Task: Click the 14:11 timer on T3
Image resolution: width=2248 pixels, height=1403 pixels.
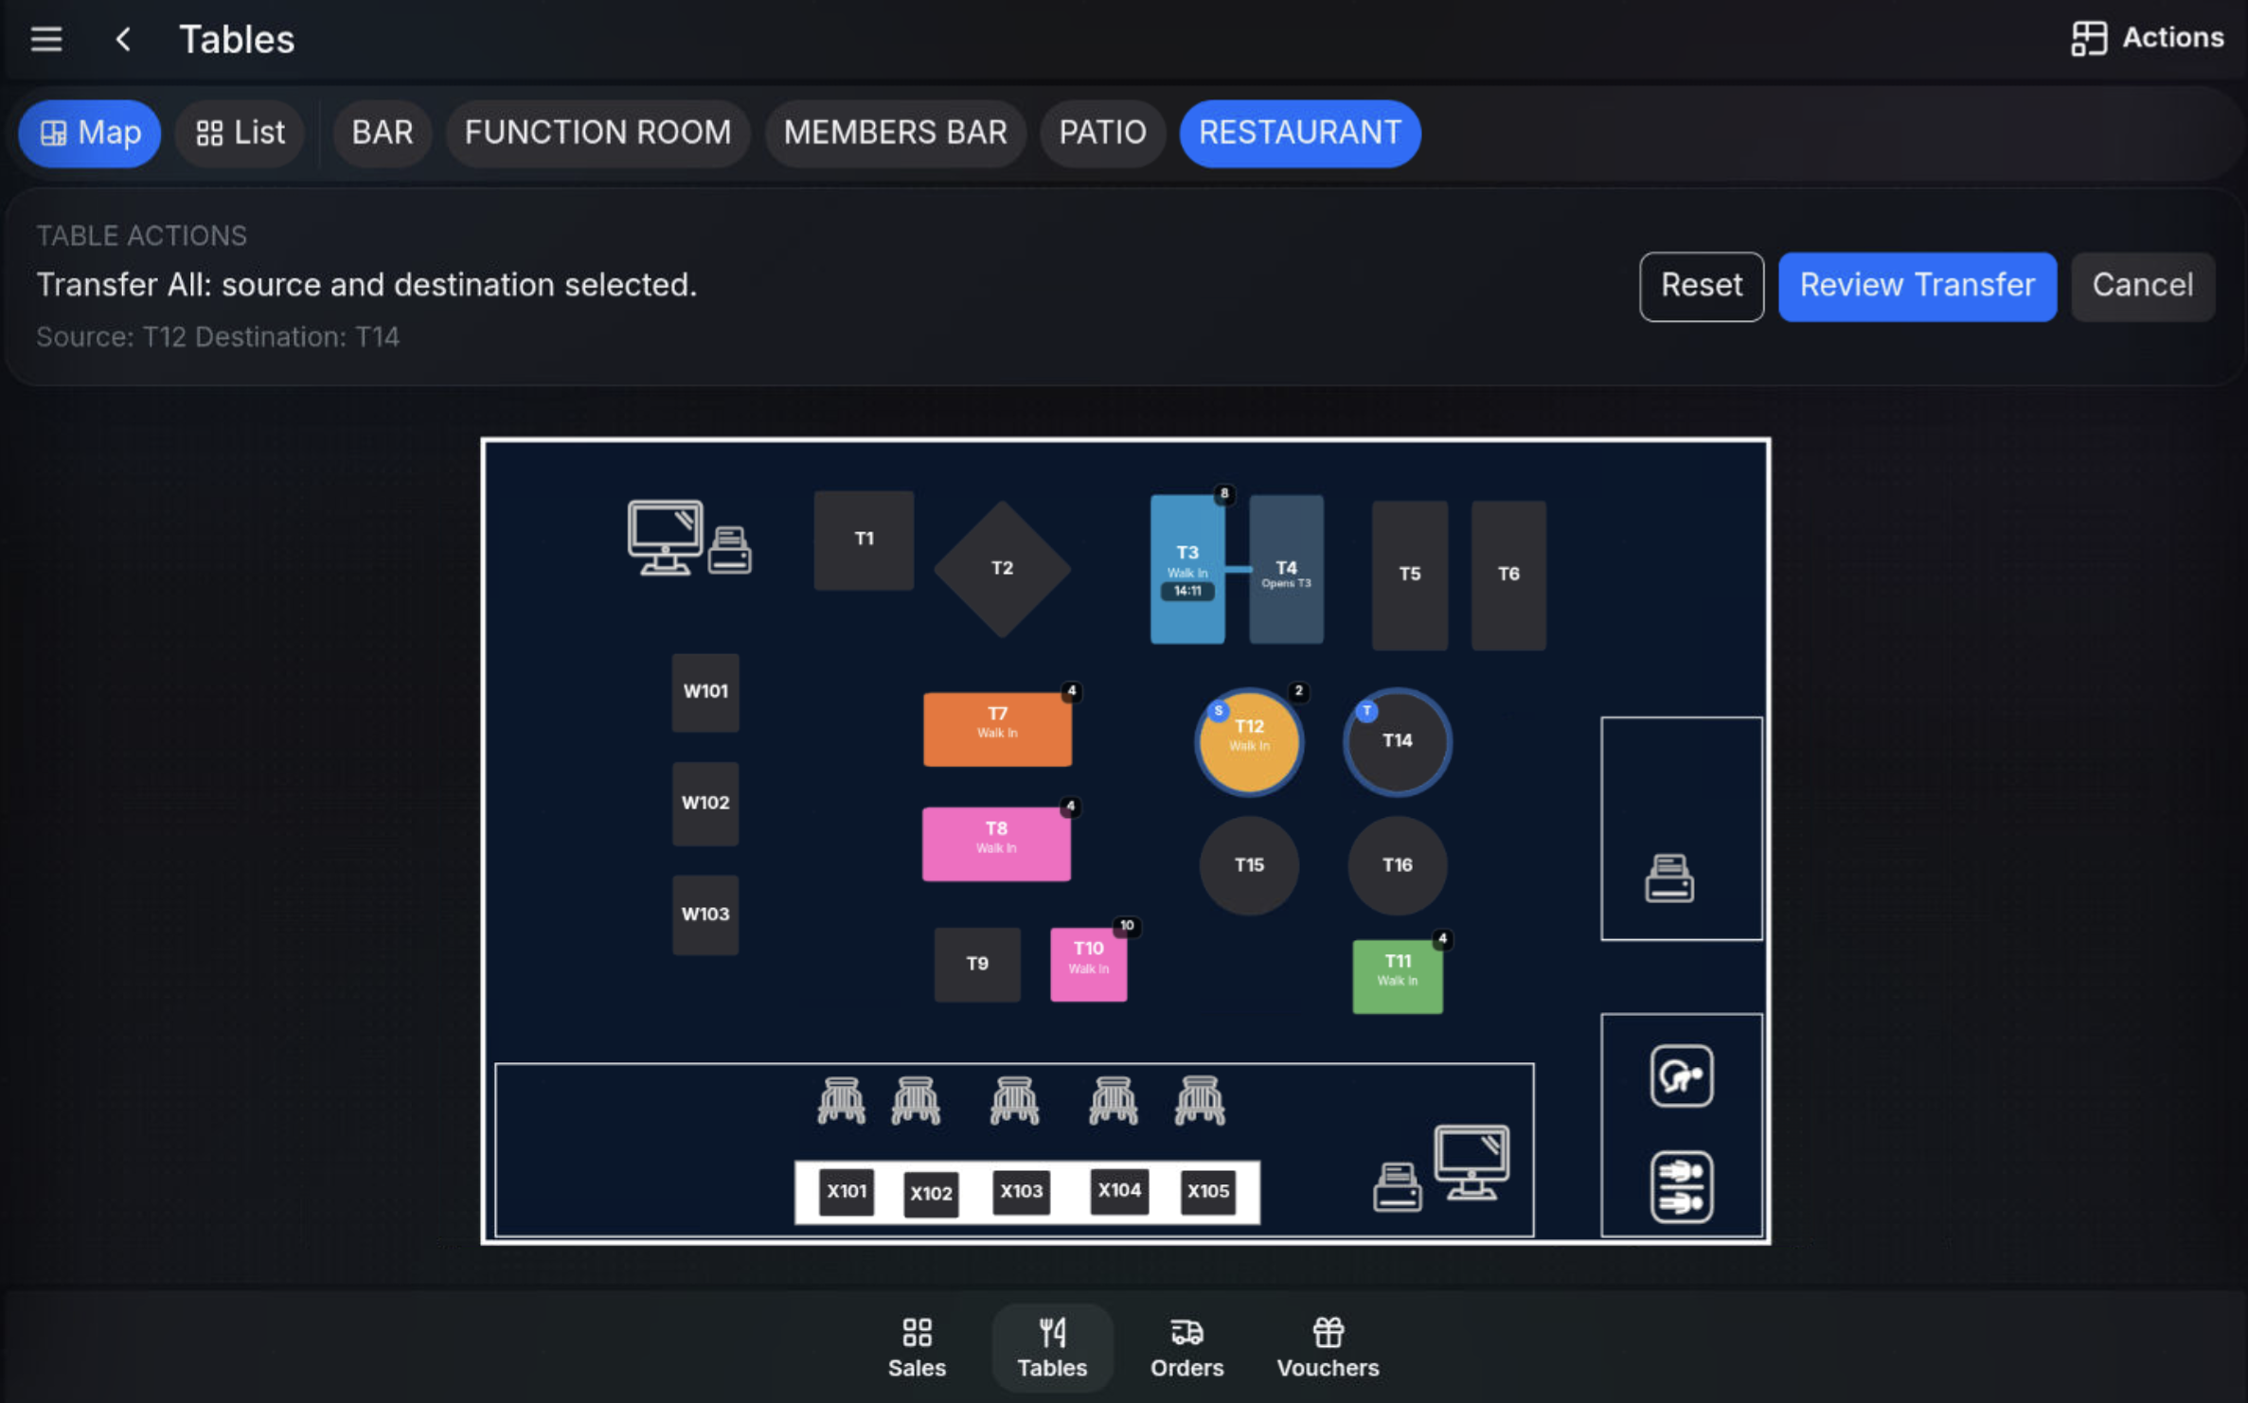Action: pyautogui.click(x=1187, y=591)
